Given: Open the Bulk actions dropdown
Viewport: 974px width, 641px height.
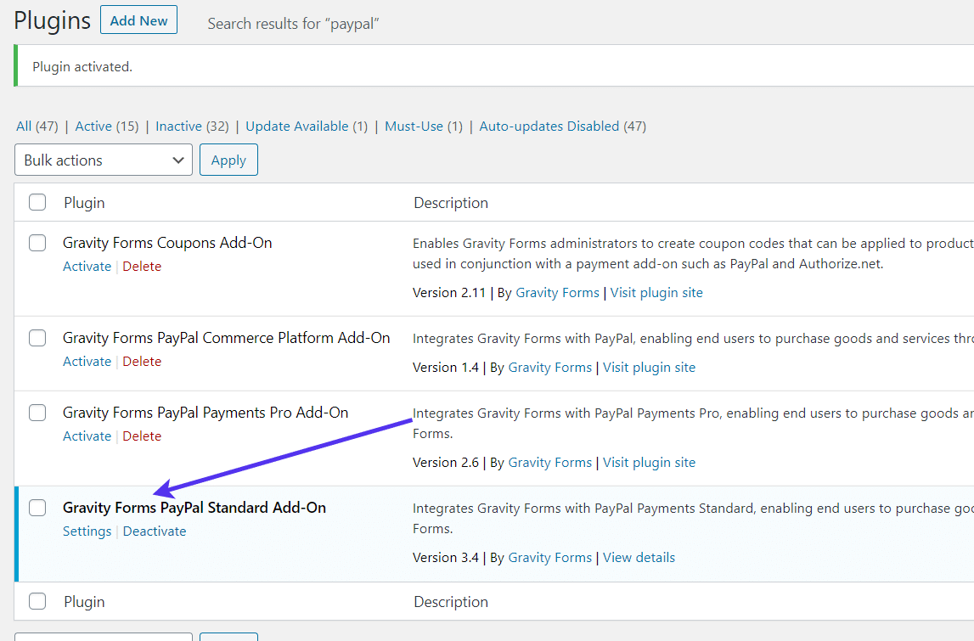Looking at the screenshot, I should point(103,160).
